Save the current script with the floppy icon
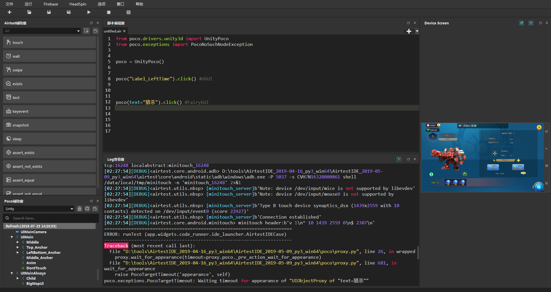This screenshot has width=551, height=292. [49, 12]
